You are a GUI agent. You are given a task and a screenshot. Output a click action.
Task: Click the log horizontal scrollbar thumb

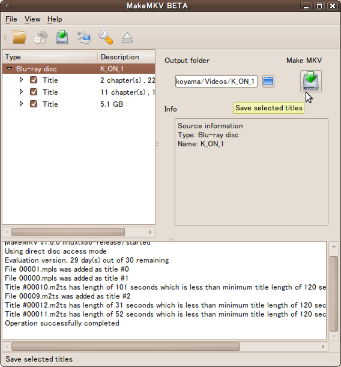point(125,347)
